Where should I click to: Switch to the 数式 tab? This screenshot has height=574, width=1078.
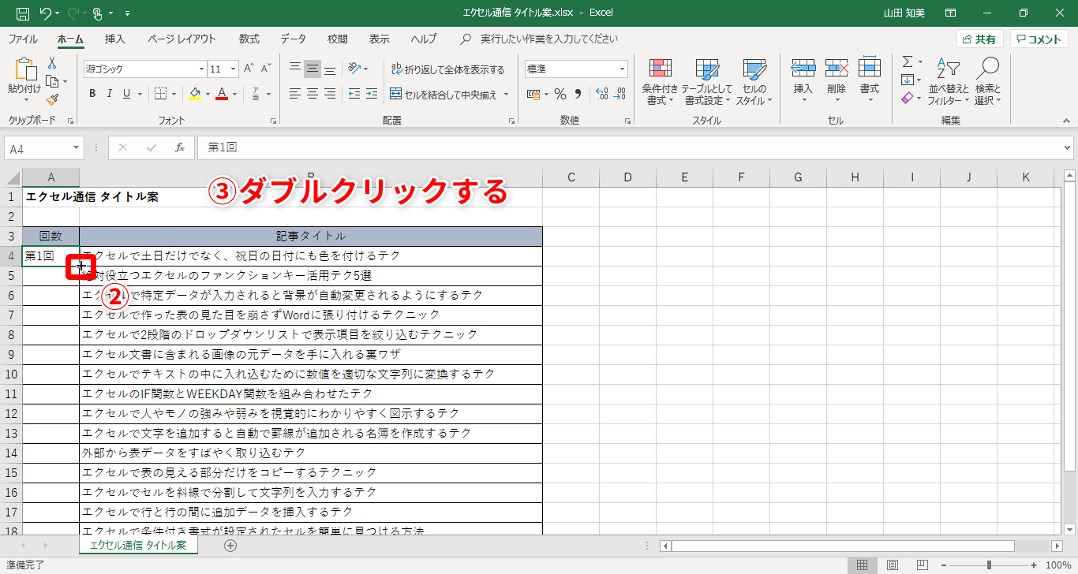pyautogui.click(x=249, y=39)
